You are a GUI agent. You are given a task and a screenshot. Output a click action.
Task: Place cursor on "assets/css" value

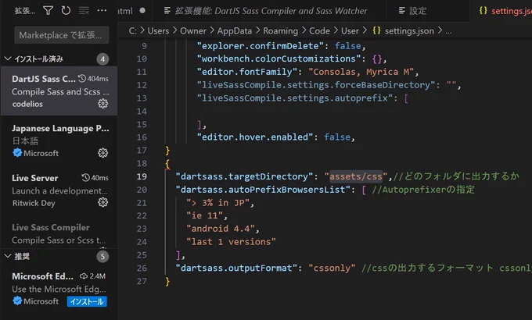coord(355,176)
